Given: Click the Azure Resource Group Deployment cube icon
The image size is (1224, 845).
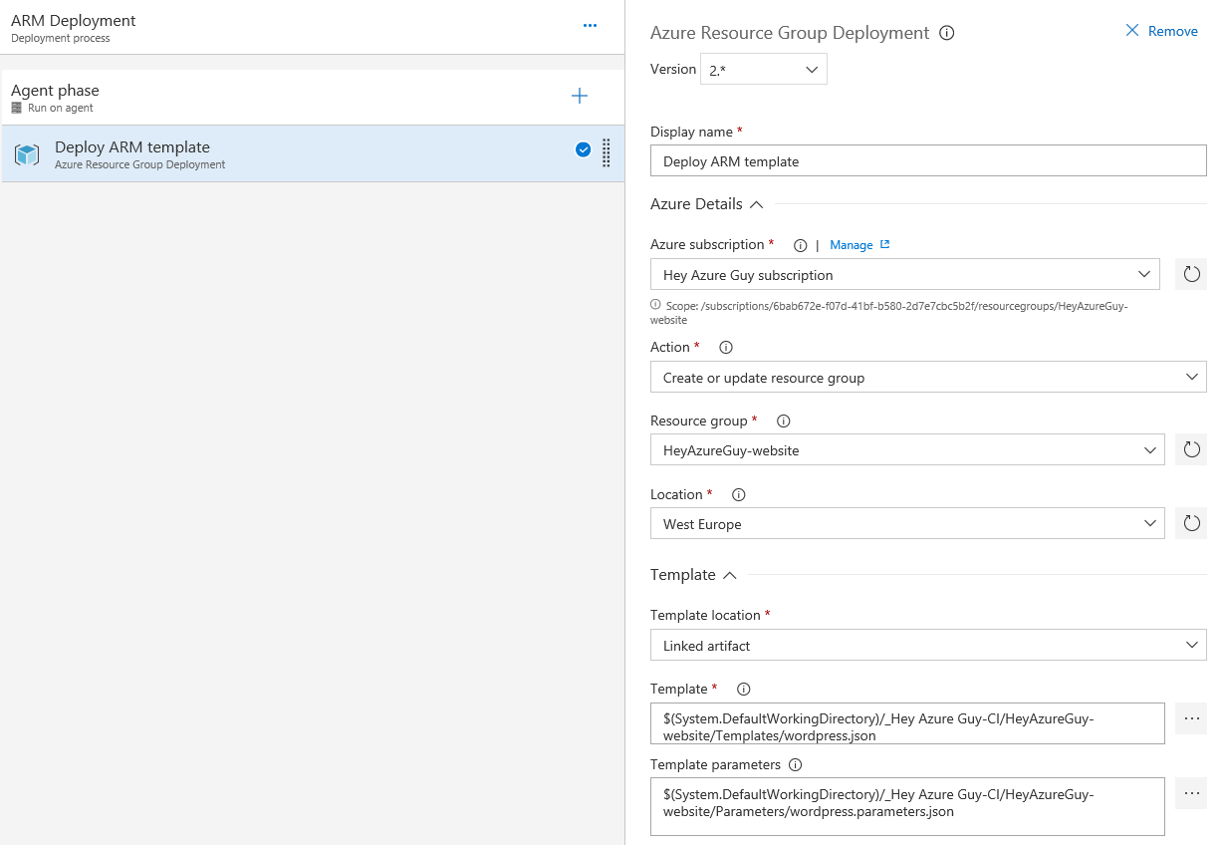Looking at the screenshot, I should click(27, 154).
